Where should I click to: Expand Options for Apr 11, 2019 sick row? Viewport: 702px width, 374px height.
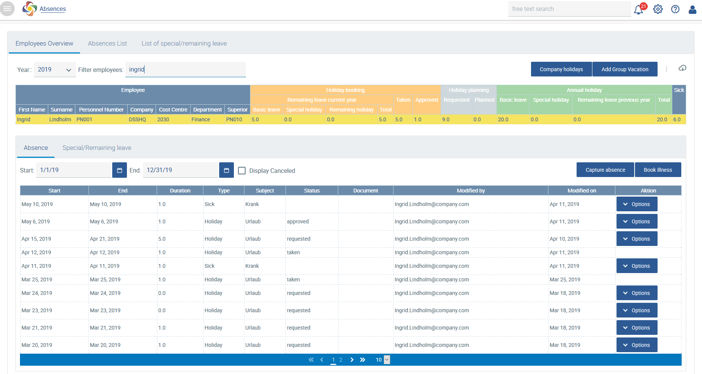click(x=637, y=266)
